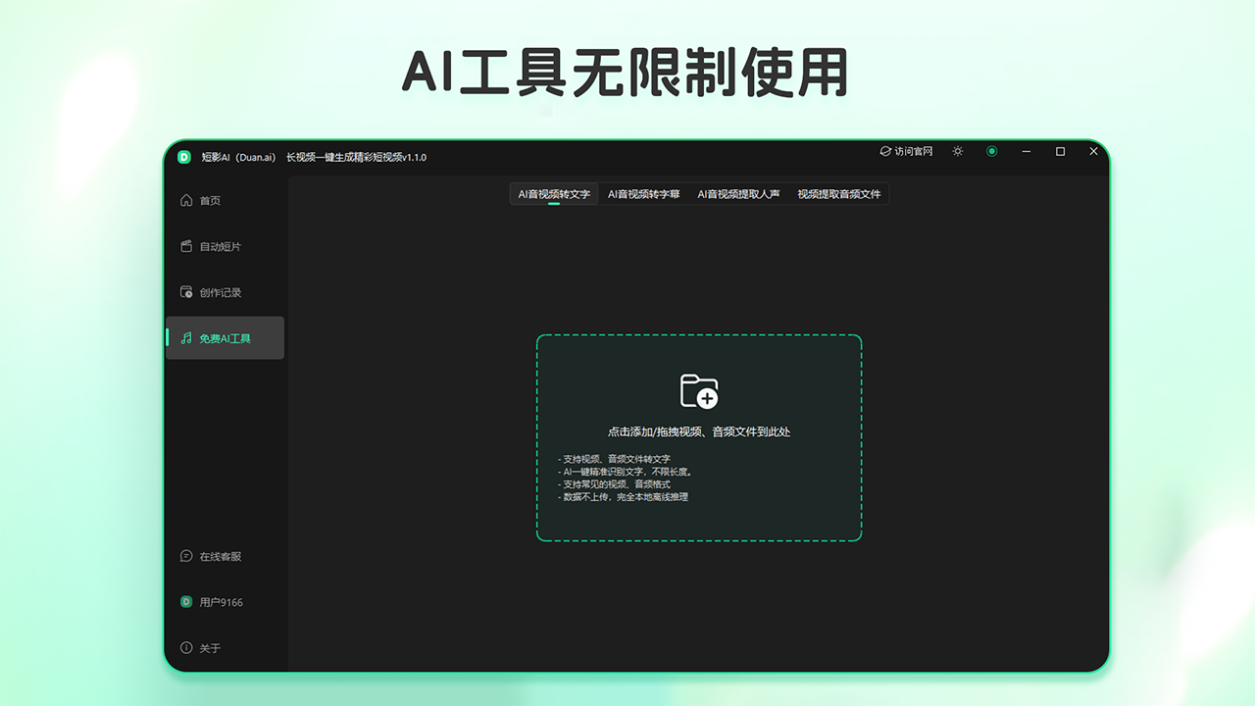Select the 视频提取音频文件 tab
This screenshot has height=706, width=1255.
[x=838, y=193]
